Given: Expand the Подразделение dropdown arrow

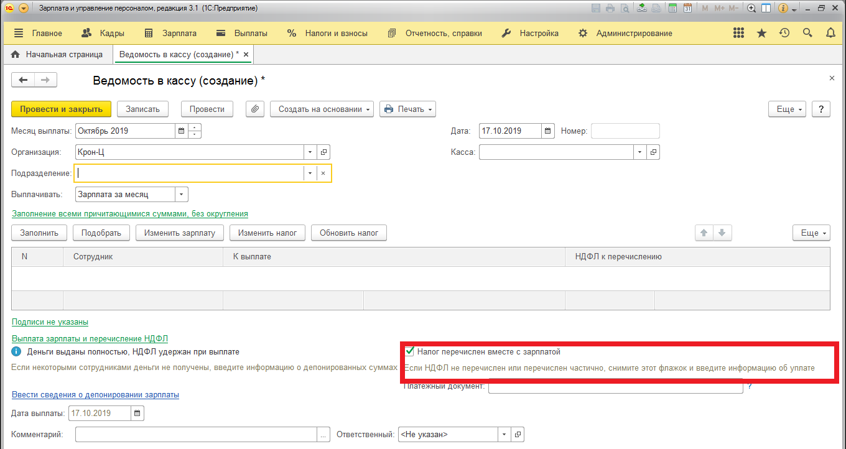Looking at the screenshot, I should click(x=310, y=174).
